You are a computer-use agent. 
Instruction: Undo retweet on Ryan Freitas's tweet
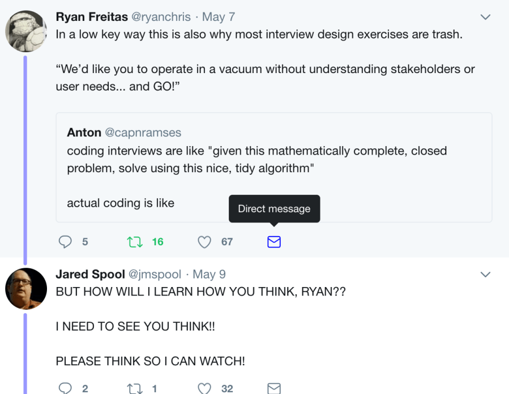[x=135, y=242]
